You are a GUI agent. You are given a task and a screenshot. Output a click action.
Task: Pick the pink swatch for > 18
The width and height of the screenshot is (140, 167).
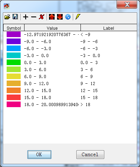14,104
